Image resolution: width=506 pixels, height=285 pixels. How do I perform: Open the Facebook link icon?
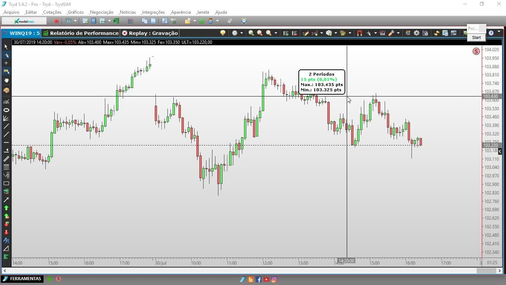pyautogui.click(x=259, y=279)
